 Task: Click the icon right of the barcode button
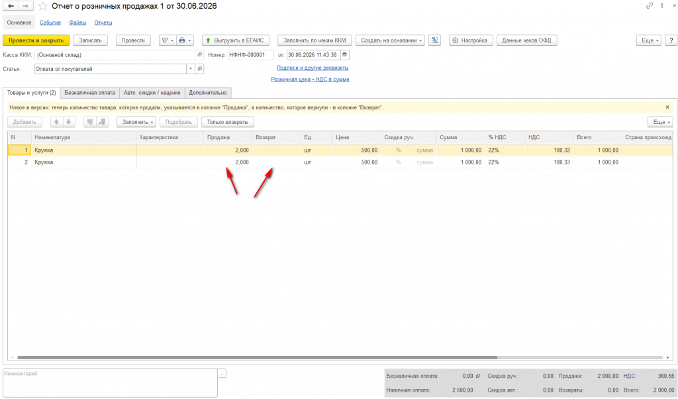102,122
